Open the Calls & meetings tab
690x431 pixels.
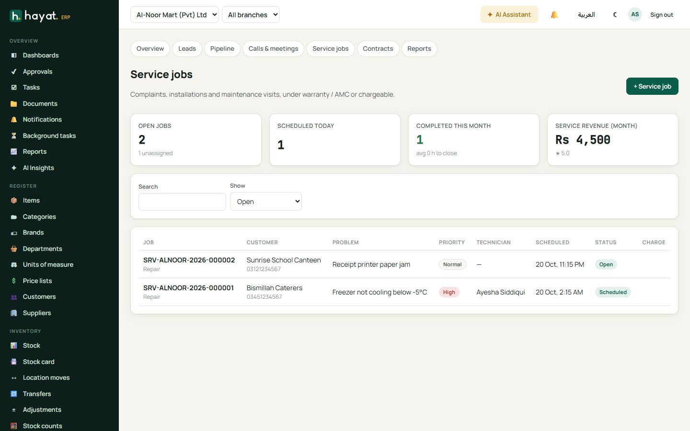coord(273,49)
